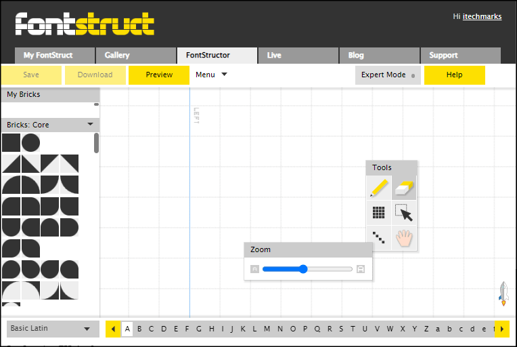Image resolution: width=517 pixels, height=347 pixels.
Task: Open the Basic Latin character set dropdown
Action: [x=53, y=329]
